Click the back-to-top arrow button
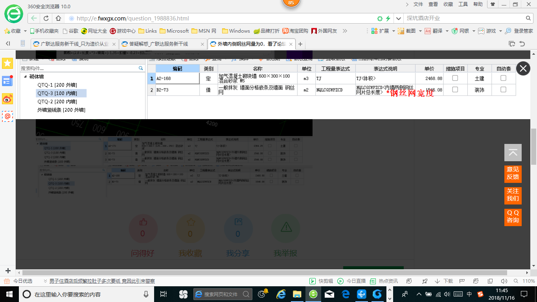 513,153
